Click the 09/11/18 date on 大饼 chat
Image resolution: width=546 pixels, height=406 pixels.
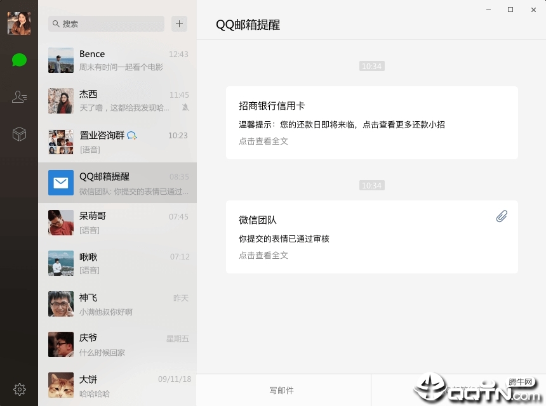[x=175, y=379]
